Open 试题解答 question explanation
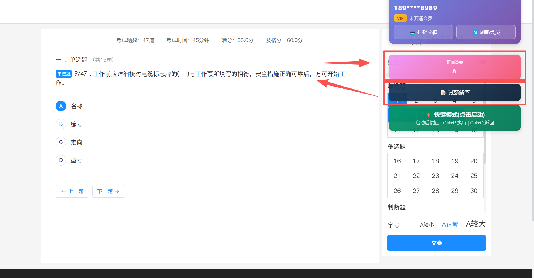Viewport: 534px width, 278px height. [455, 92]
